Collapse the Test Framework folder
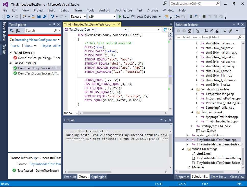Image resolution: width=247 pixels, height=187 pixels. click(x=192, y=112)
